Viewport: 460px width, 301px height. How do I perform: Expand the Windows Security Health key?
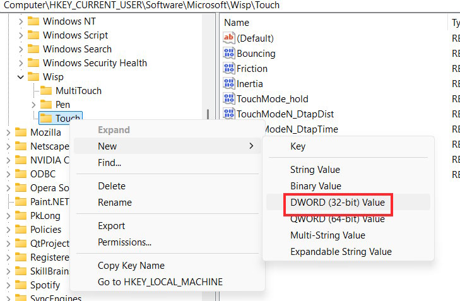[21, 62]
